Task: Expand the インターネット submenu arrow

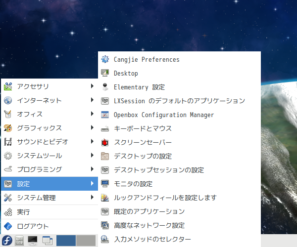Action: coord(92,100)
